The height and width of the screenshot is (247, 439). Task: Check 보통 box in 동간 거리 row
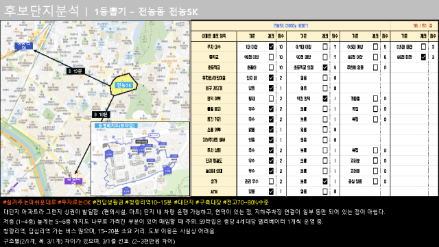pos(324,119)
